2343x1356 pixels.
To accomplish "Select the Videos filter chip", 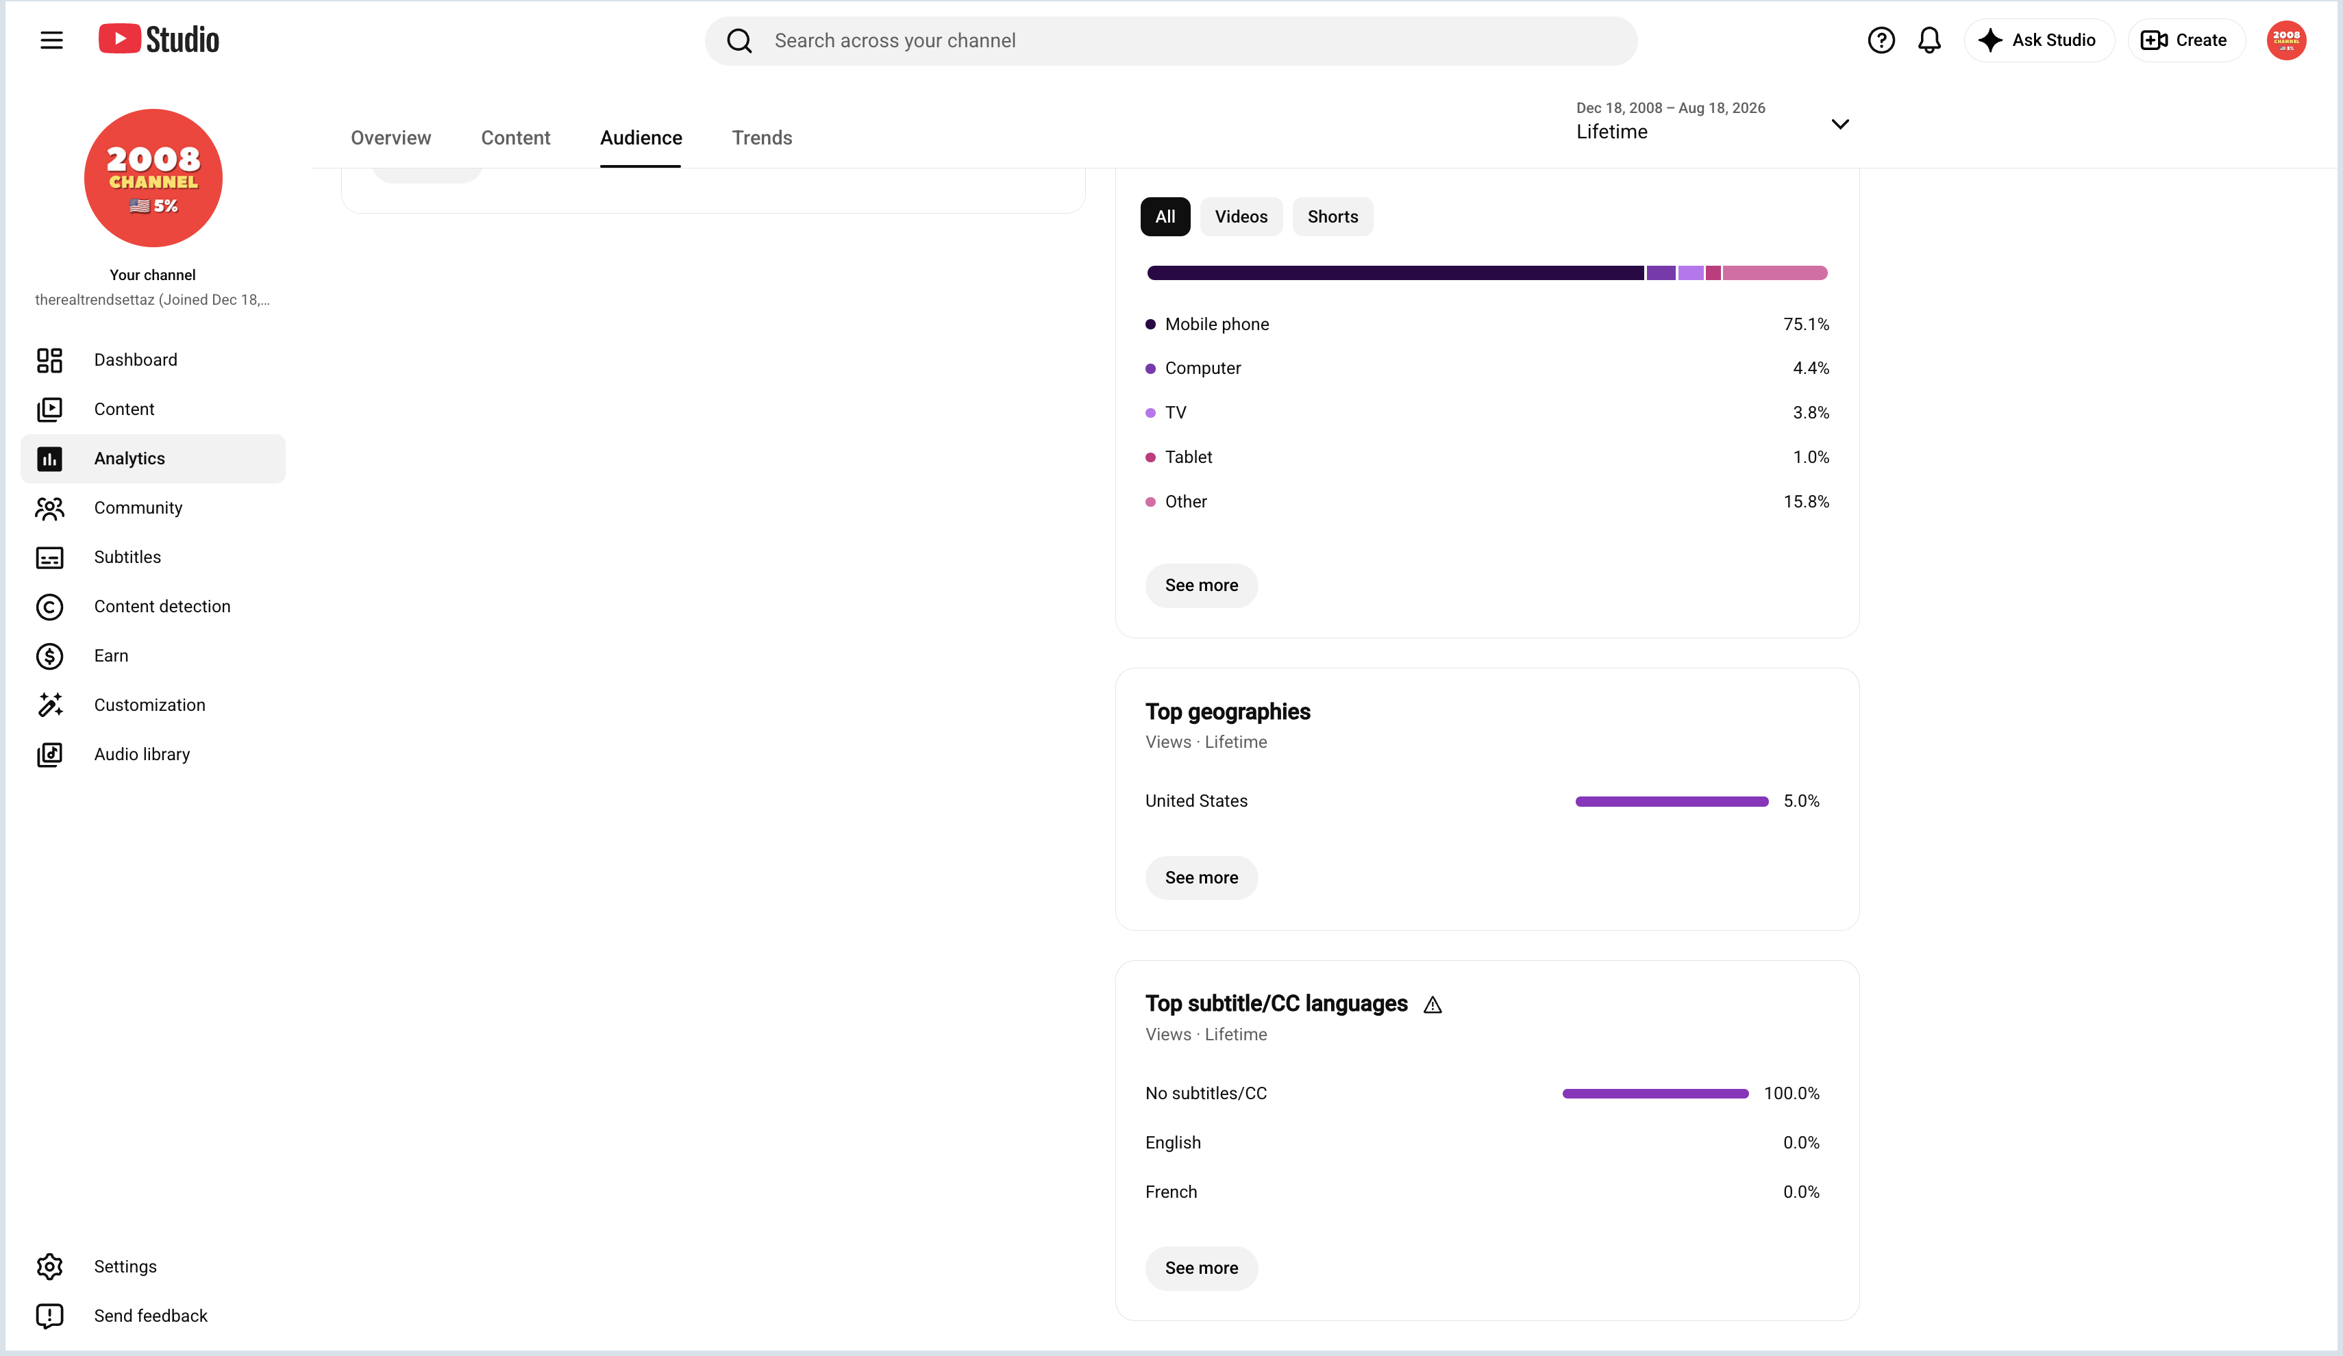I will pos(1241,216).
